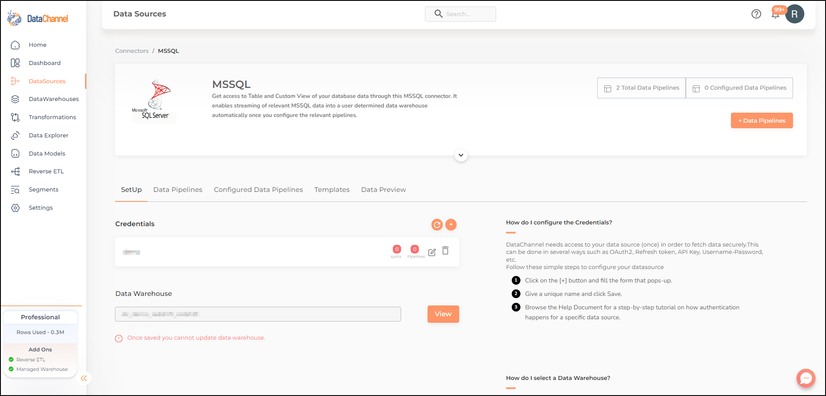Viewport: 826px width, 396px height.
Task: Collapse the sidebar with double chevron
Action: coord(84,378)
